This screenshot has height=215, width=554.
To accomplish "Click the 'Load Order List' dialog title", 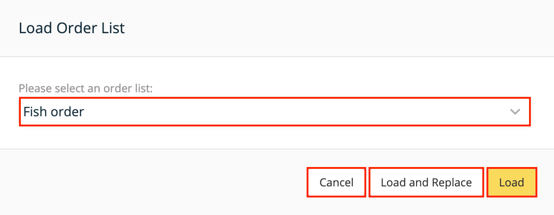I will tap(72, 28).
